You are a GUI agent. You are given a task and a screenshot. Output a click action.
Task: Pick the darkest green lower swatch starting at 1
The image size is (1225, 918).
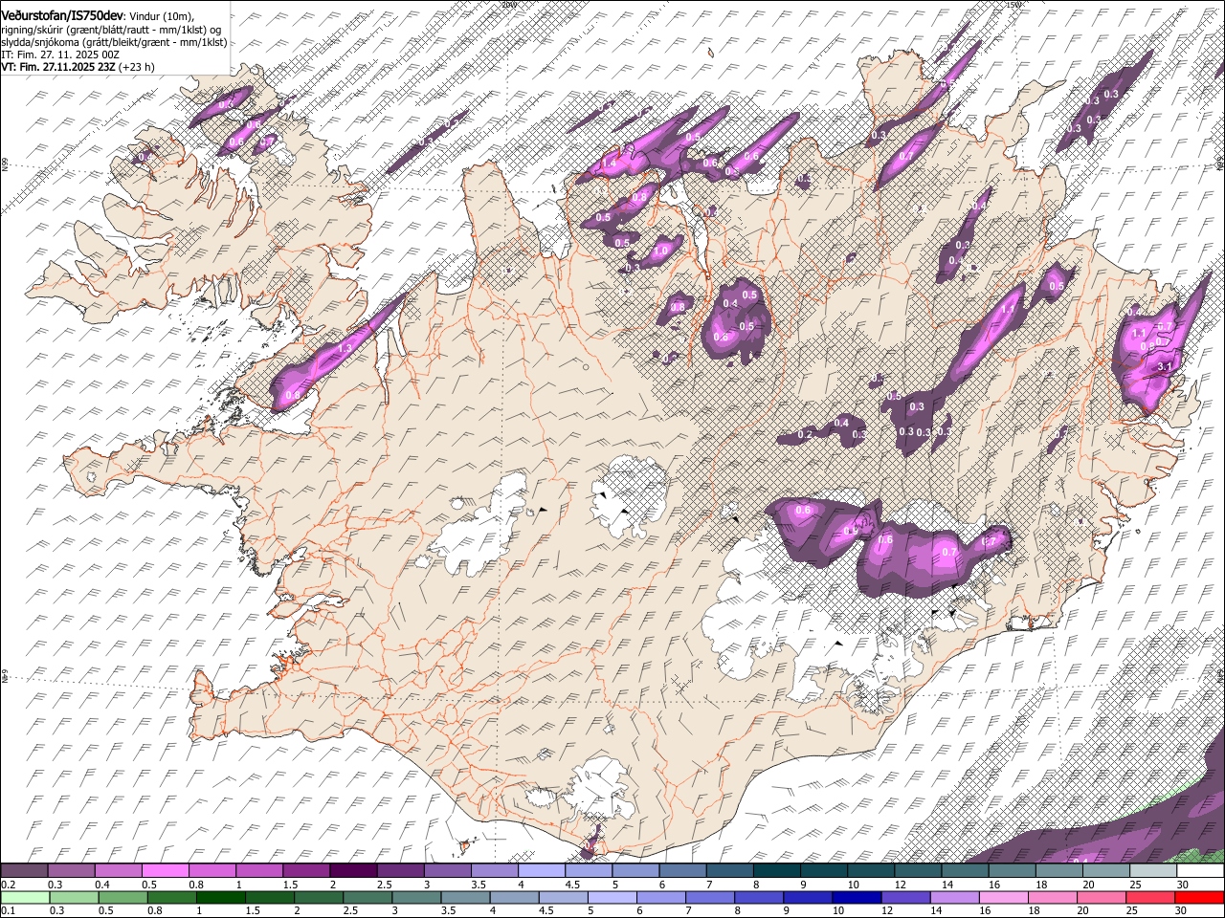point(220,898)
